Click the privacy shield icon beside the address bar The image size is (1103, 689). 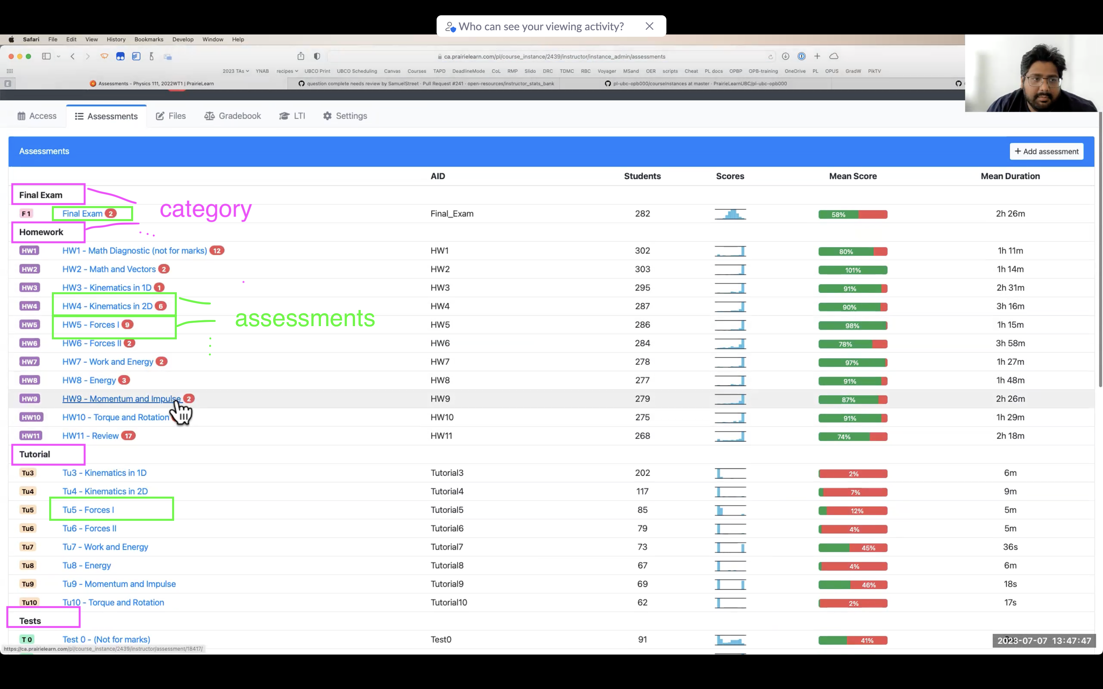pyautogui.click(x=317, y=57)
